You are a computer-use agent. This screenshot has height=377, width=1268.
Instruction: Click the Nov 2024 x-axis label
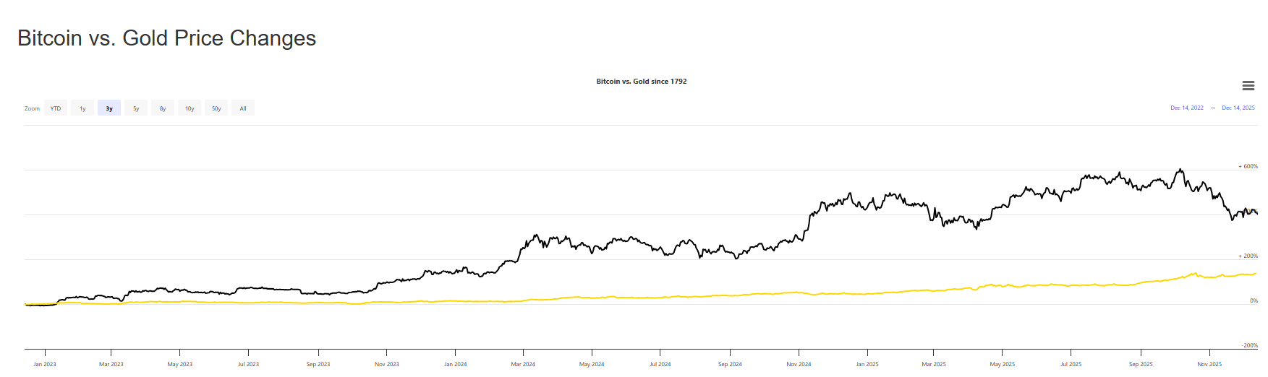pyautogui.click(x=799, y=364)
